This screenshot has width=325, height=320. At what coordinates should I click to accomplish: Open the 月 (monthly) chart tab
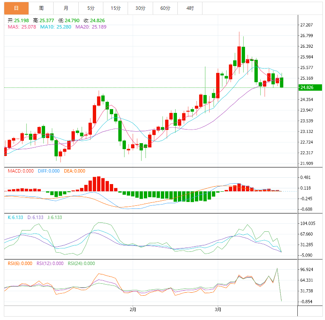[x=66, y=8]
